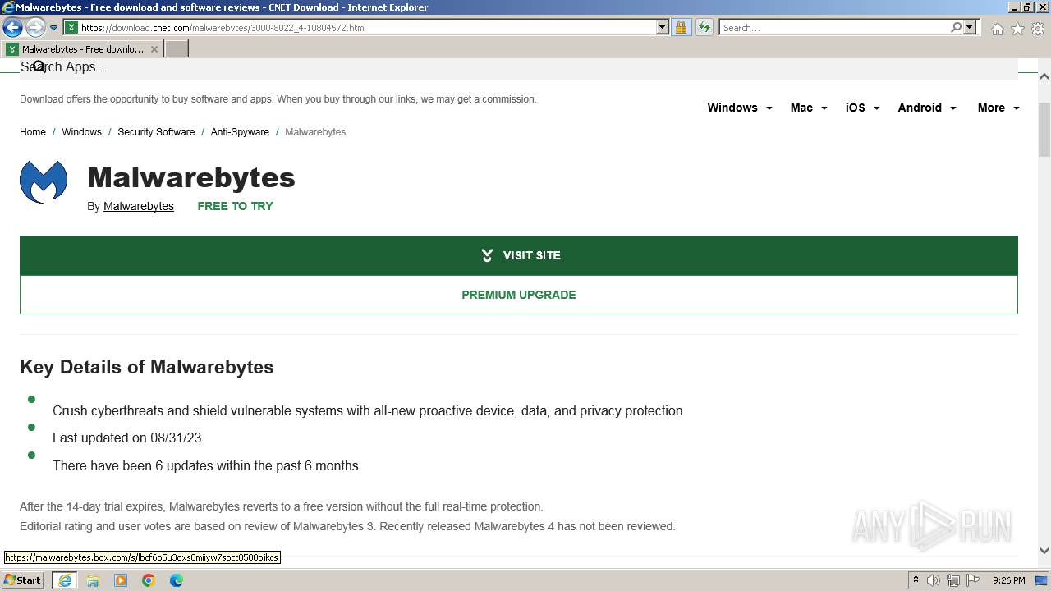This screenshot has width=1051, height=591.
Task: Click the page scrollbar down arrow
Action: coord(1044,551)
